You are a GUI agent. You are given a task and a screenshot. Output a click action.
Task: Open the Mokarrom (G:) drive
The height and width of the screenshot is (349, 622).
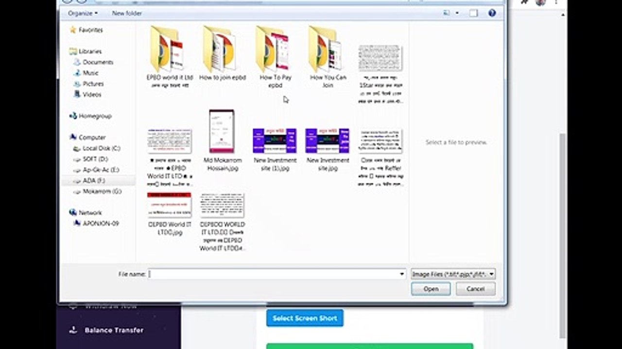point(97,191)
